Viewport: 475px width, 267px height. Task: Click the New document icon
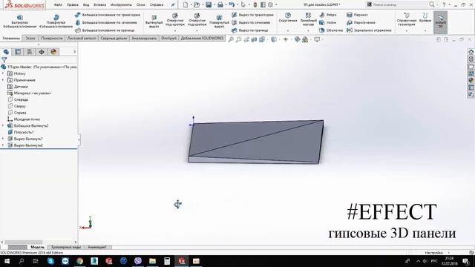[x=186, y=4]
